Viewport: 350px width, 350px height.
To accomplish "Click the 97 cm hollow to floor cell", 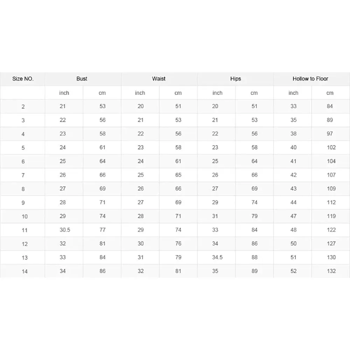I will click(330, 134).
